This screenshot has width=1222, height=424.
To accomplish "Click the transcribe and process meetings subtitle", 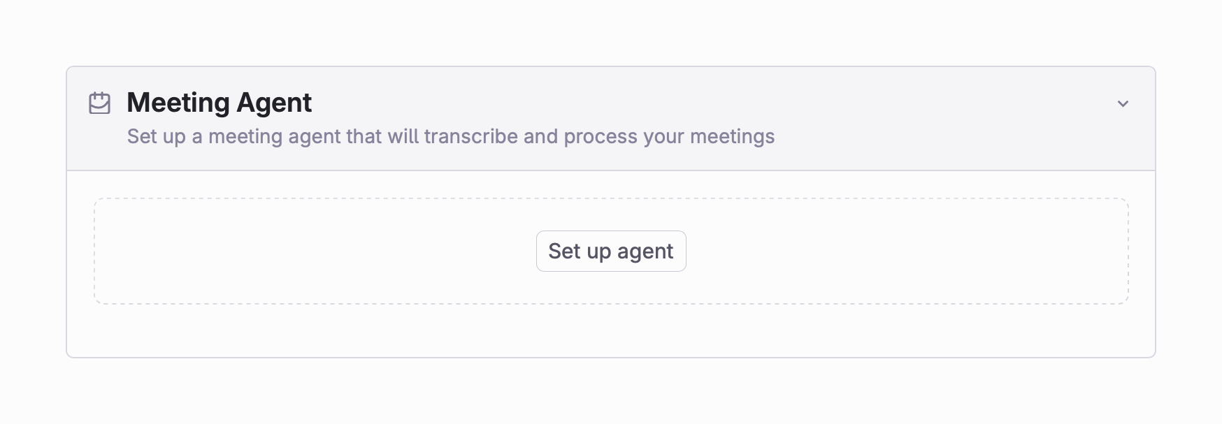I will click(451, 136).
